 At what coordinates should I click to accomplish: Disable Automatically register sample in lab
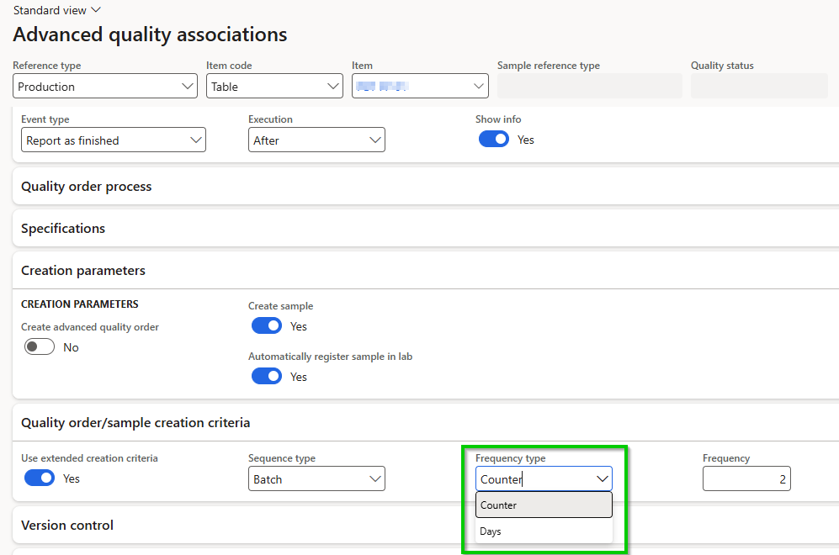[266, 376]
